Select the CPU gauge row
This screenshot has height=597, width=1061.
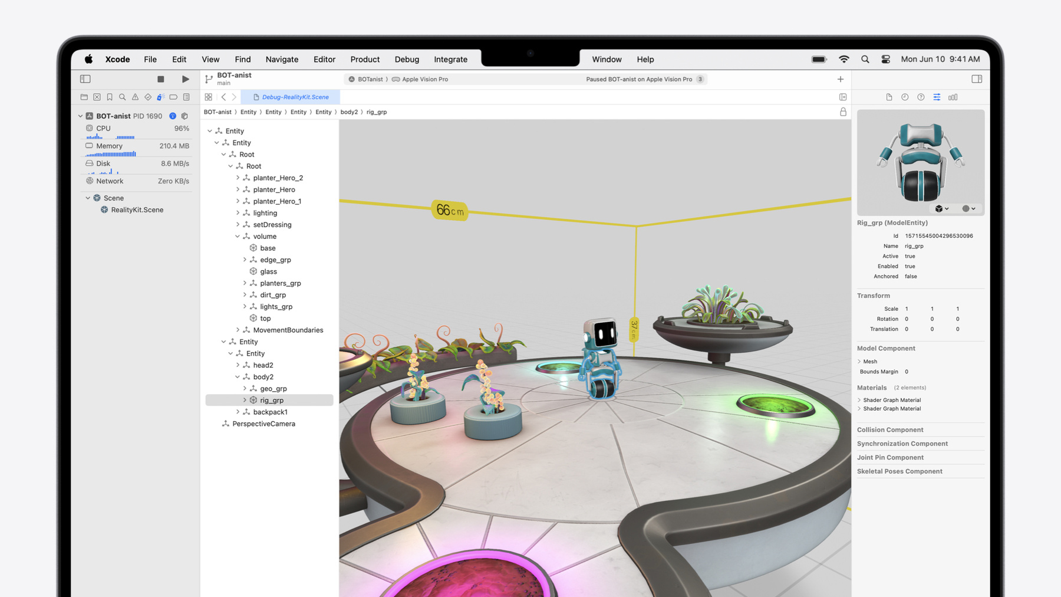pyautogui.click(x=137, y=132)
